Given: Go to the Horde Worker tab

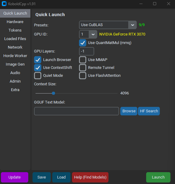Looking at the screenshot, I should [x=15, y=56].
